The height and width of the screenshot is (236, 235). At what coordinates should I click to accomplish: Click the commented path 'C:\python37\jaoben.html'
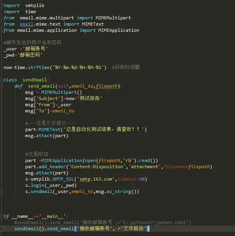pos(156,222)
